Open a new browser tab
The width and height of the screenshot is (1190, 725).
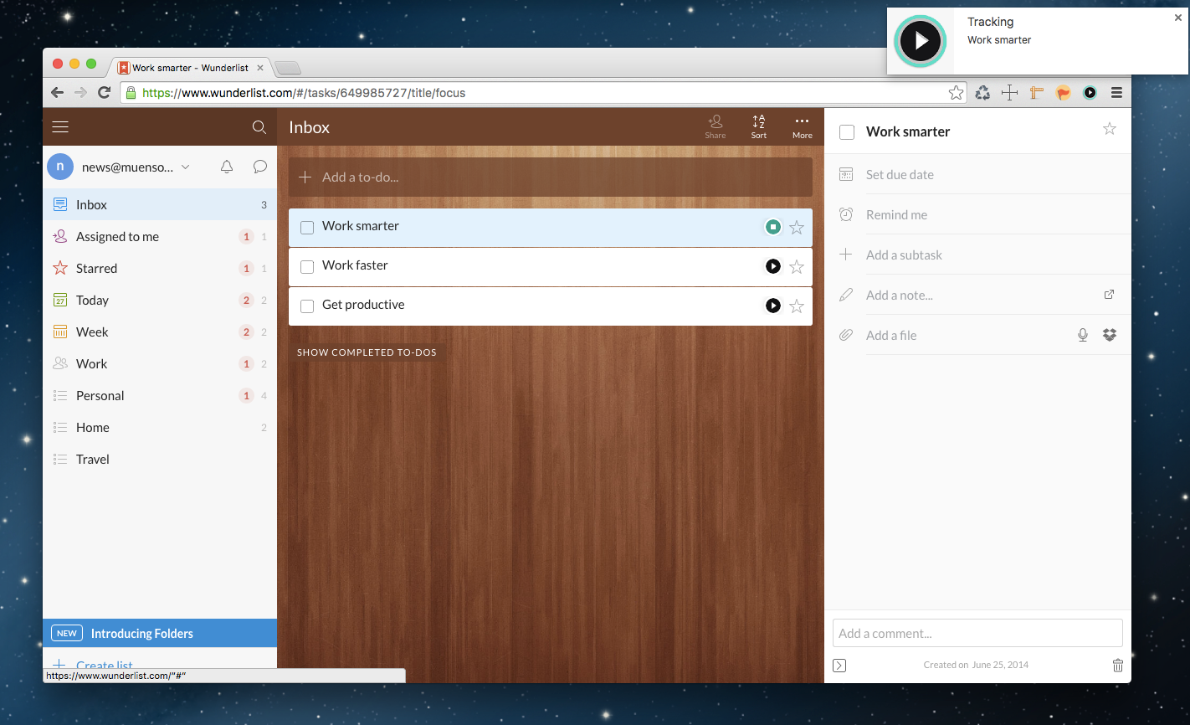point(287,69)
